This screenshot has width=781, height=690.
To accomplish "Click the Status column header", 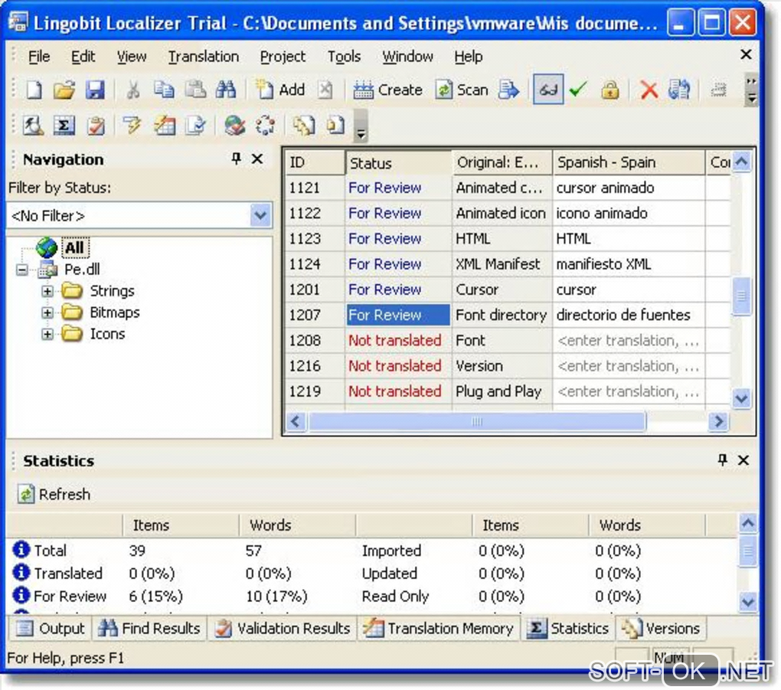I will (398, 163).
